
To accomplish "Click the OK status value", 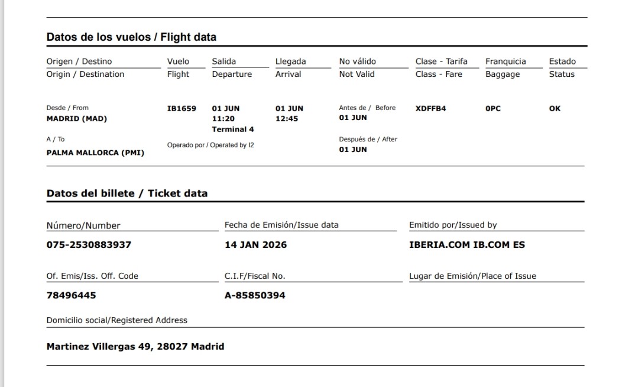I will (x=555, y=109).
